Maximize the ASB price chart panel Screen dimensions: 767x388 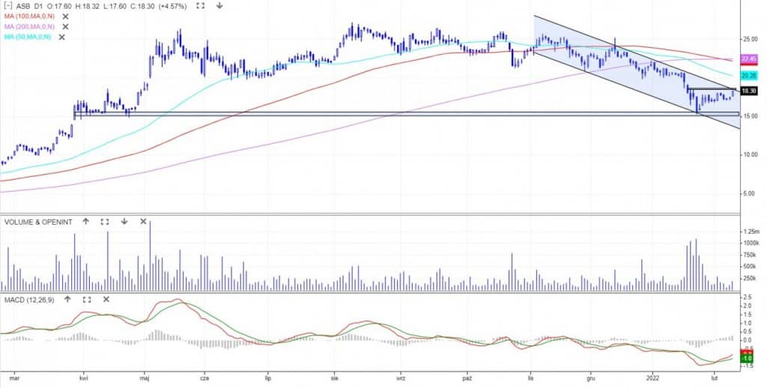(x=200, y=5)
